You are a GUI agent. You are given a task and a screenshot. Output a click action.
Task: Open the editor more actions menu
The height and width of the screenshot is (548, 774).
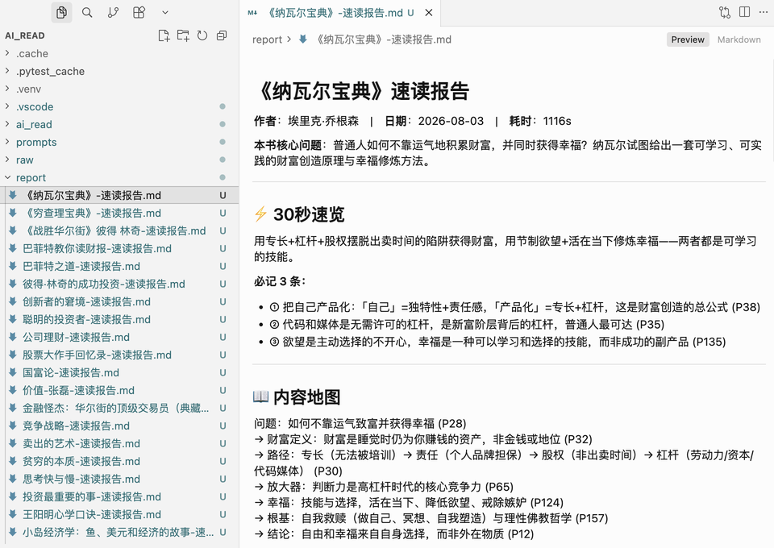click(764, 12)
